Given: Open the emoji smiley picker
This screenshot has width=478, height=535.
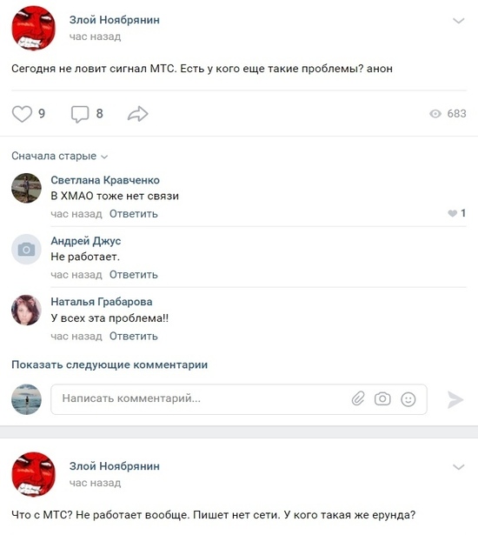Looking at the screenshot, I should point(408,399).
